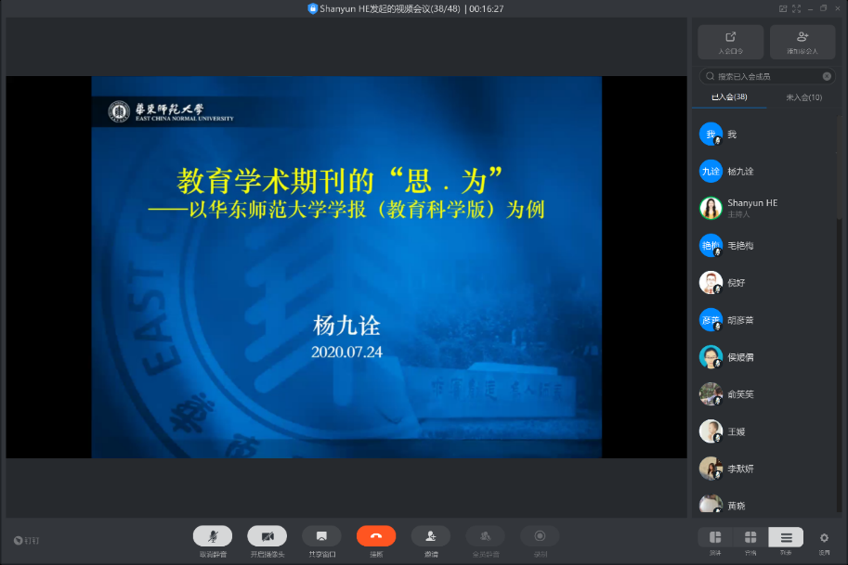
Task: Select participant 李秋妍 in the list
Action: (x=764, y=469)
